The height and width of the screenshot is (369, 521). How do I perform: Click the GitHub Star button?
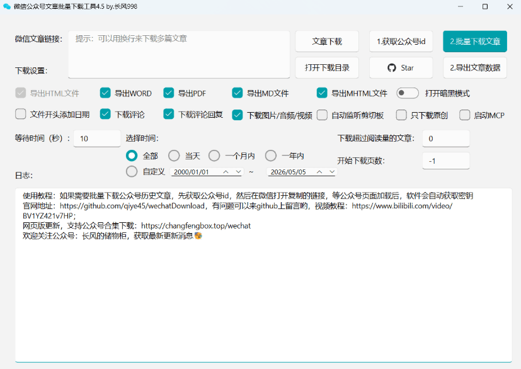[401, 68]
